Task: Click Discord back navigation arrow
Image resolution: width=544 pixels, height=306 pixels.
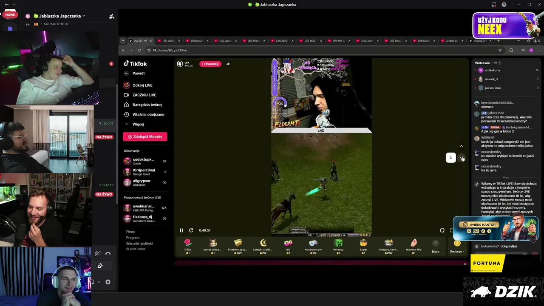Action: (x=6, y=5)
